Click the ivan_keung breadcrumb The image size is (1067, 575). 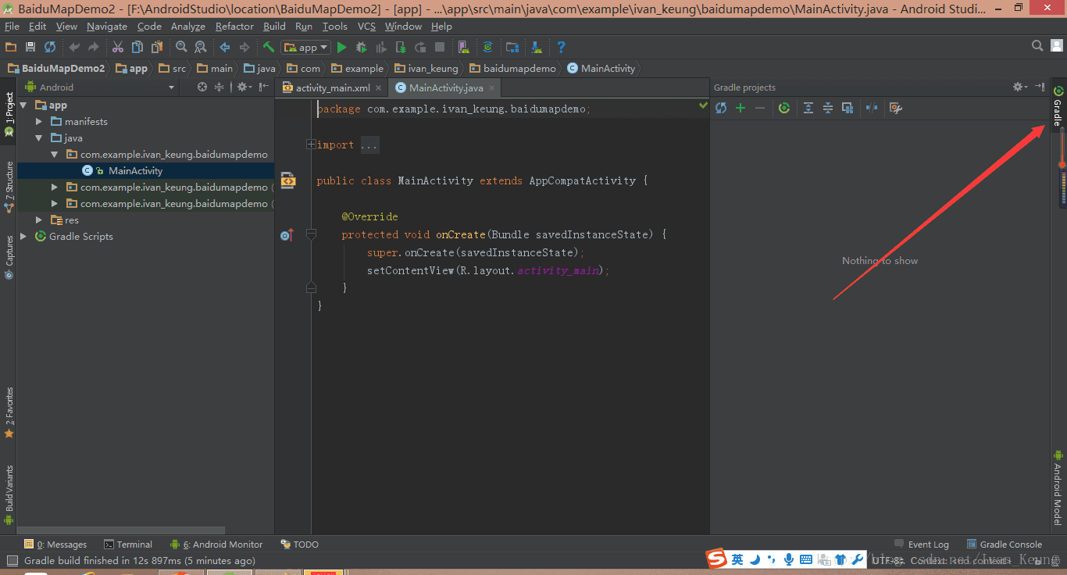click(426, 68)
